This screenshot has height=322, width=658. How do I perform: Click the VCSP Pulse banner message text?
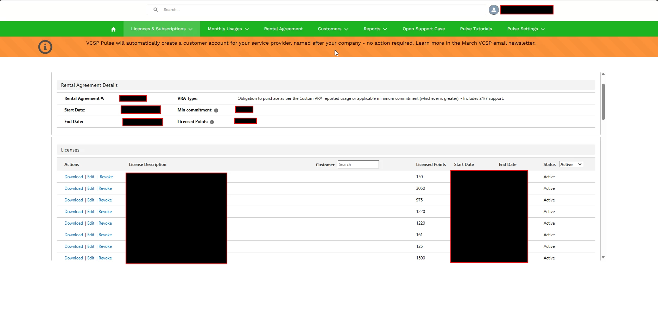point(311,43)
